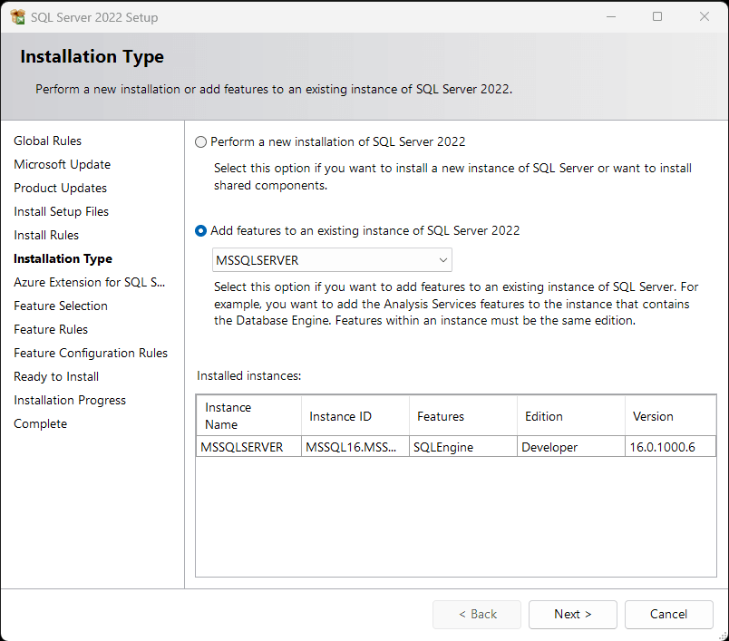Image resolution: width=729 pixels, height=641 pixels.
Task: Click the Installation Type page heading
Action: click(x=92, y=56)
